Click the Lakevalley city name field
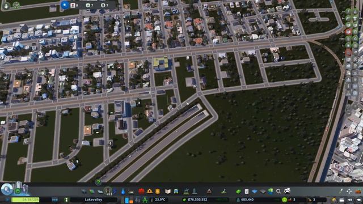This screenshot has width=363, height=204. pos(94,199)
